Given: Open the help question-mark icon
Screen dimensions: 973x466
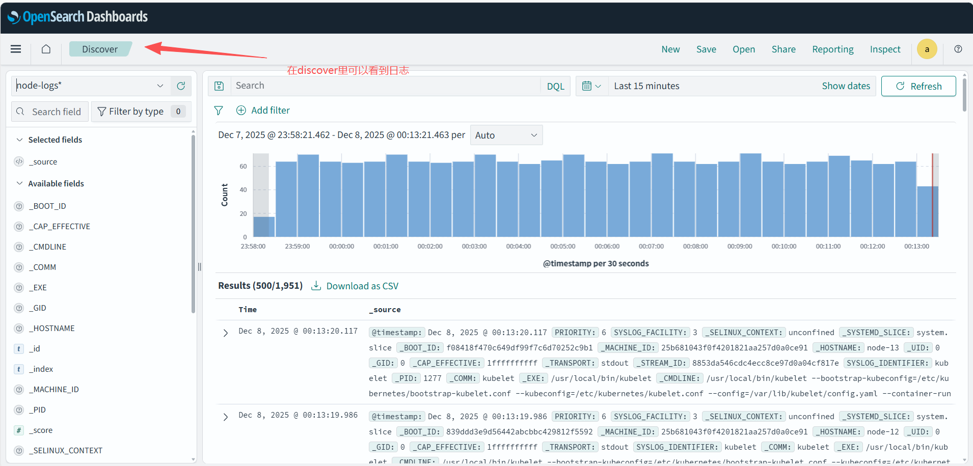Looking at the screenshot, I should pos(958,49).
